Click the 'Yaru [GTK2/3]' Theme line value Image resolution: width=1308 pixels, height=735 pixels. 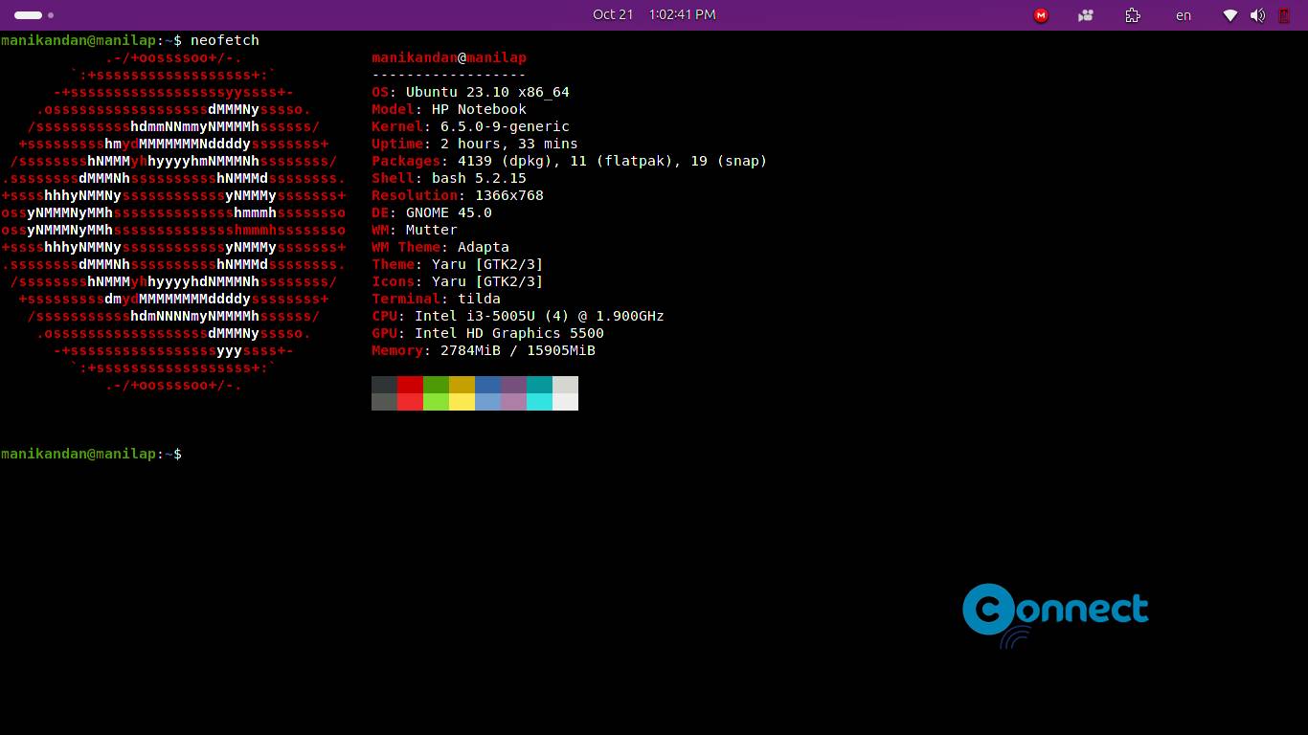487,264
